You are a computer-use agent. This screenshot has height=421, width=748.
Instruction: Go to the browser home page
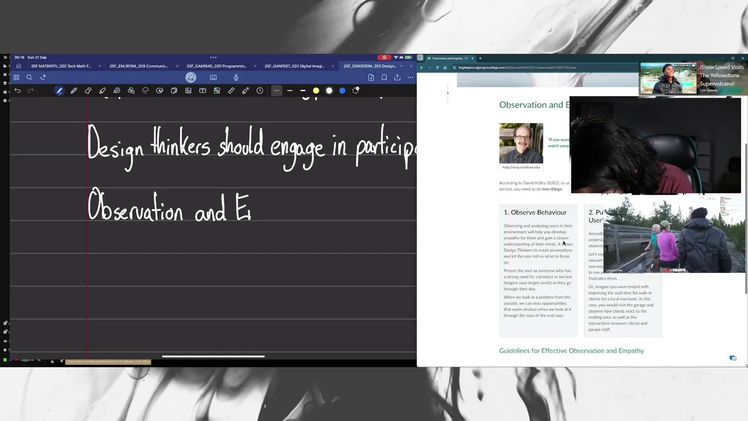[x=445, y=67]
